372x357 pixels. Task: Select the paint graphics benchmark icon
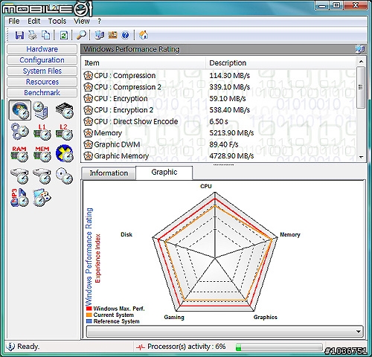tap(42, 197)
